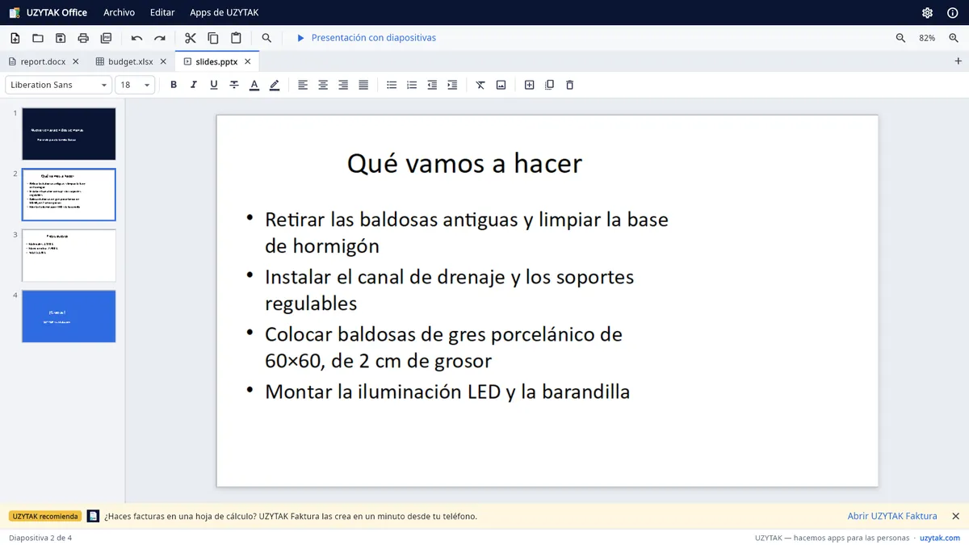Delete slide using the trash icon
The width and height of the screenshot is (969, 545).
pos(569,85)
